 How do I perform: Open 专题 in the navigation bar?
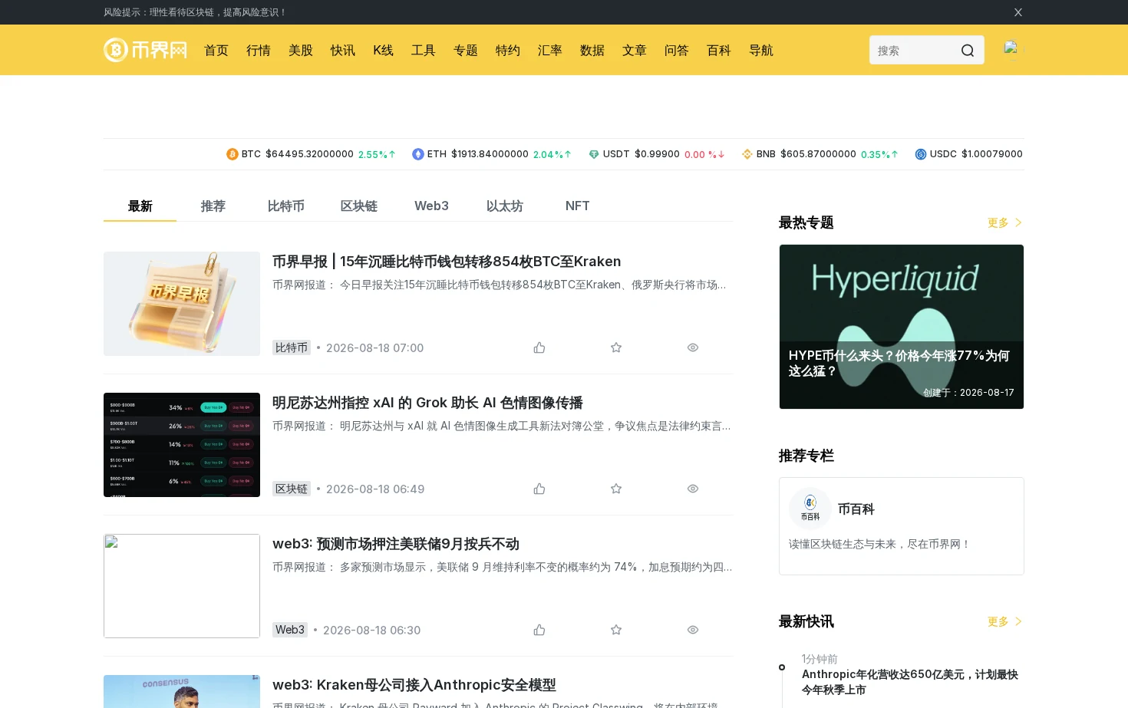[x=466, y=50]
